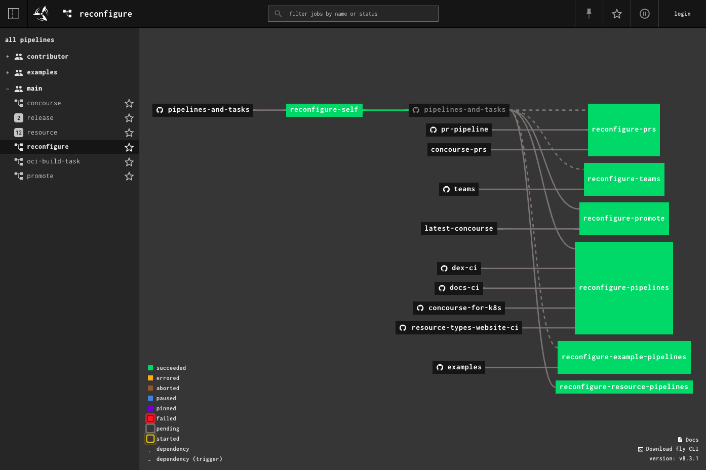The width and height of the screenshot is (706, 470).
Task: Star the oci-build-task pipeline
Action: click(129, 162)
